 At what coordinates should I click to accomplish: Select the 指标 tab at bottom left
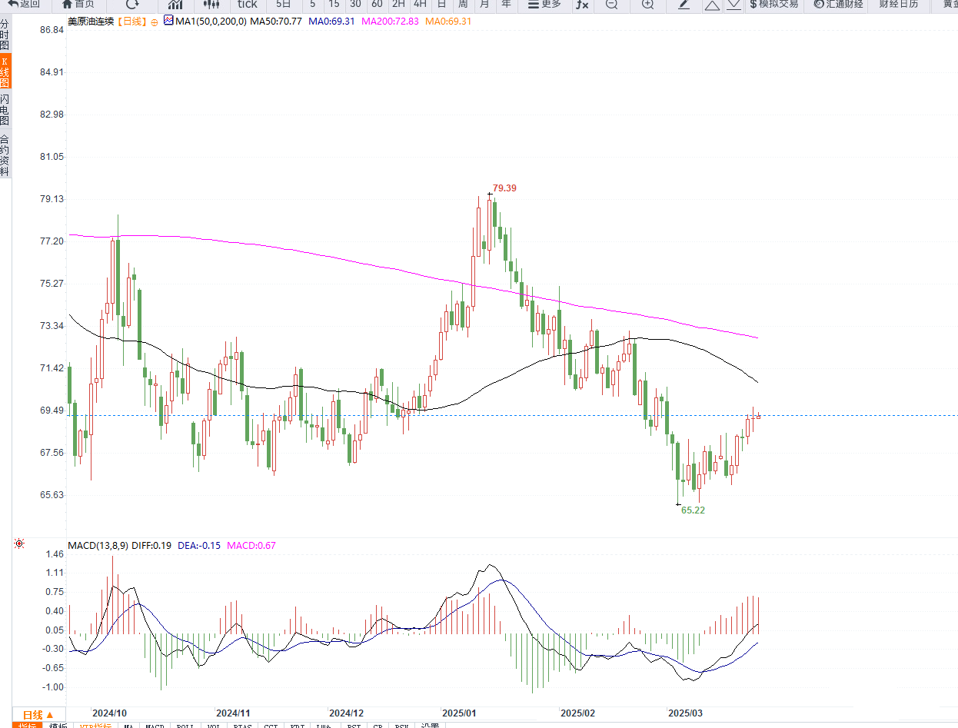click(26, 725)
